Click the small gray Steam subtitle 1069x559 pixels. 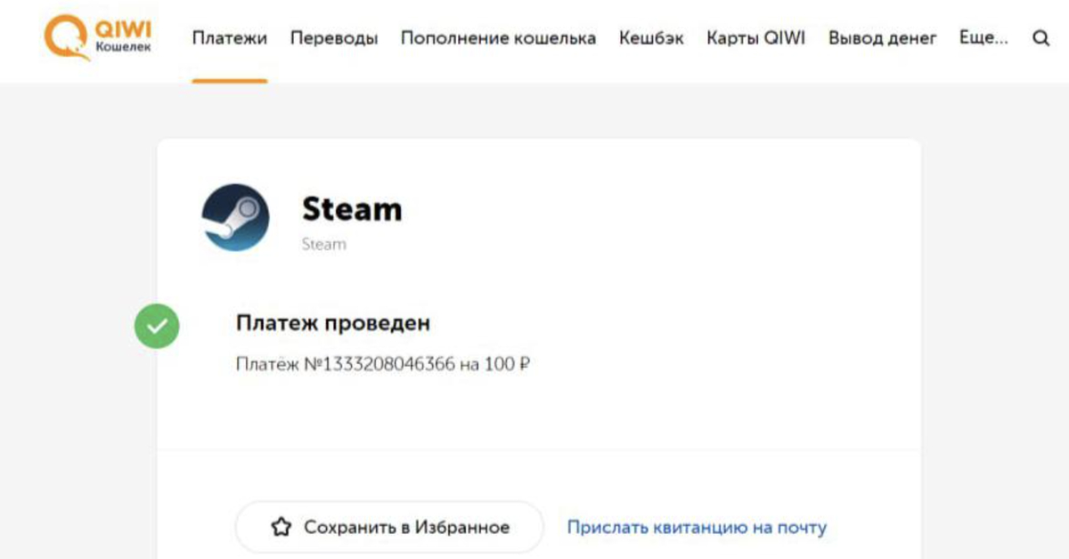click(x=323, y=244)
